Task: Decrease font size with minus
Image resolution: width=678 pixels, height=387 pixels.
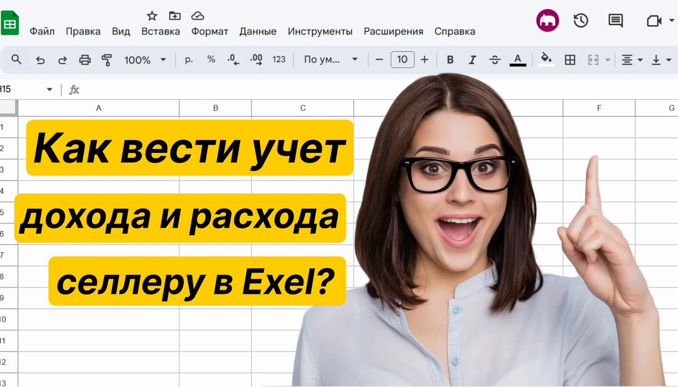Action: click(x=380, y=59)
